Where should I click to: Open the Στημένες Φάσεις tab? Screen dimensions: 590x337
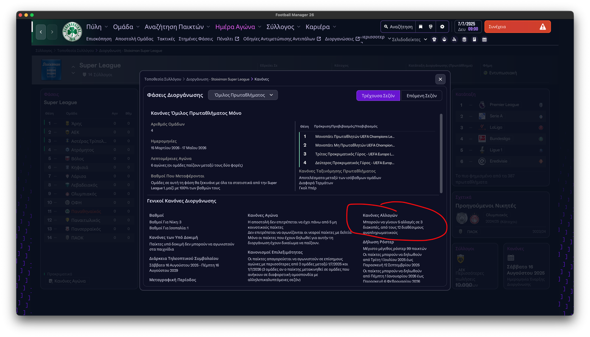[196, 39]
